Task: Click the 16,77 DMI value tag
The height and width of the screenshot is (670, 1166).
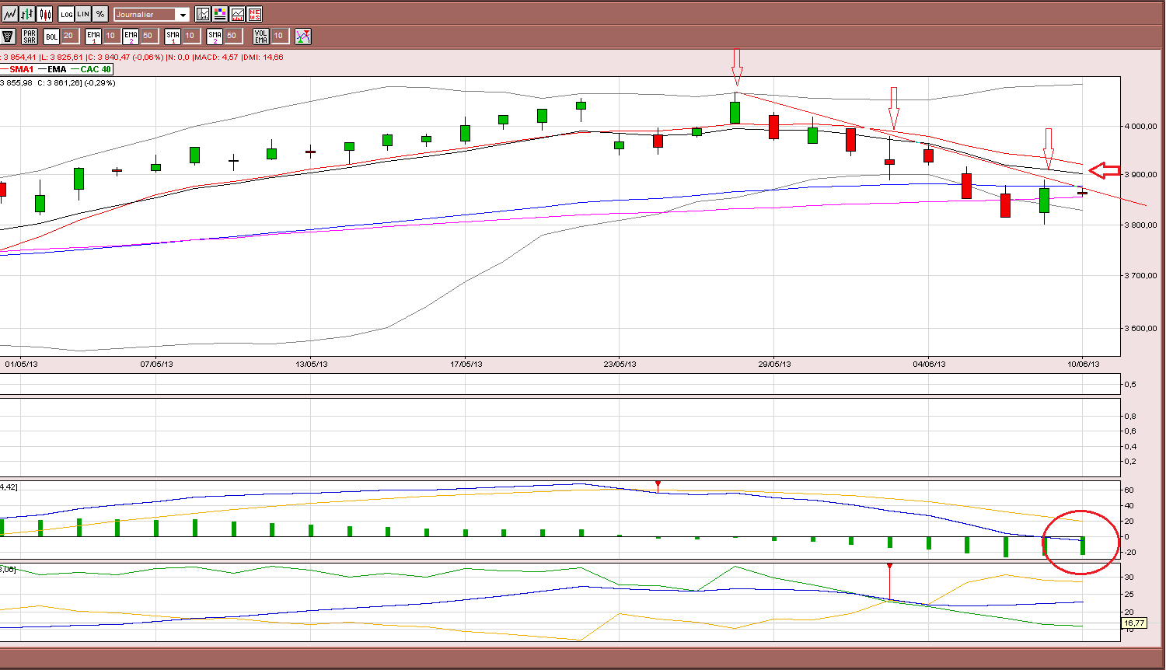Action: (x=1134, y=623)
